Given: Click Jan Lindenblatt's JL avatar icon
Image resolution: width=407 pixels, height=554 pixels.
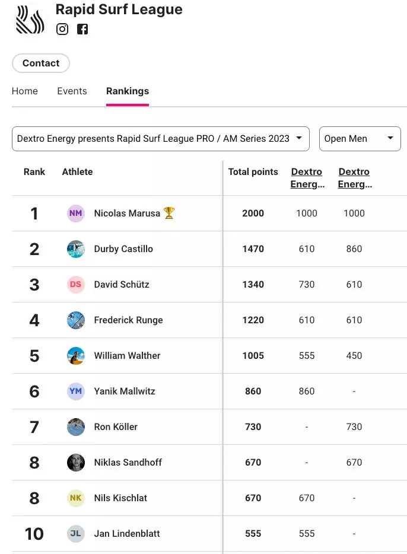Looking at the screenshot, I should point(75,534).
